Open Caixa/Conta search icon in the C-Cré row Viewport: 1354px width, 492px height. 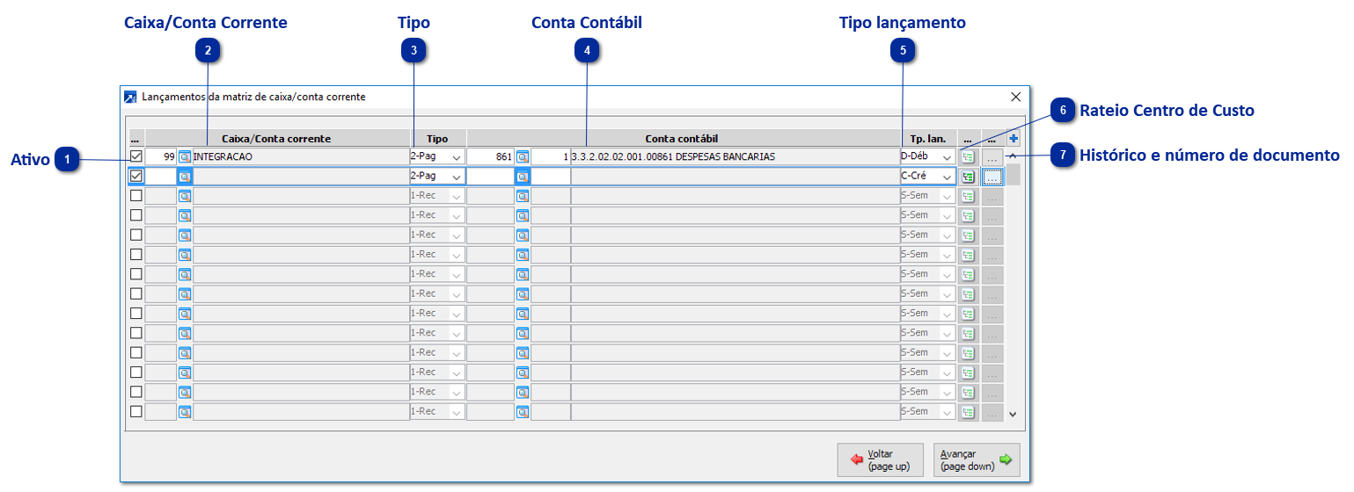(185, 176)
